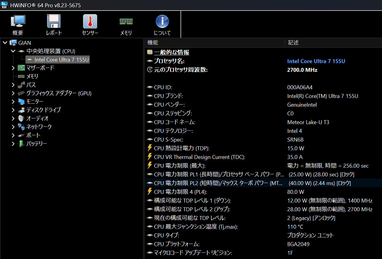Expand the ディスク ドライブ node chevron
Viewport: 382px width, 259px height.
tap(13, 110)
